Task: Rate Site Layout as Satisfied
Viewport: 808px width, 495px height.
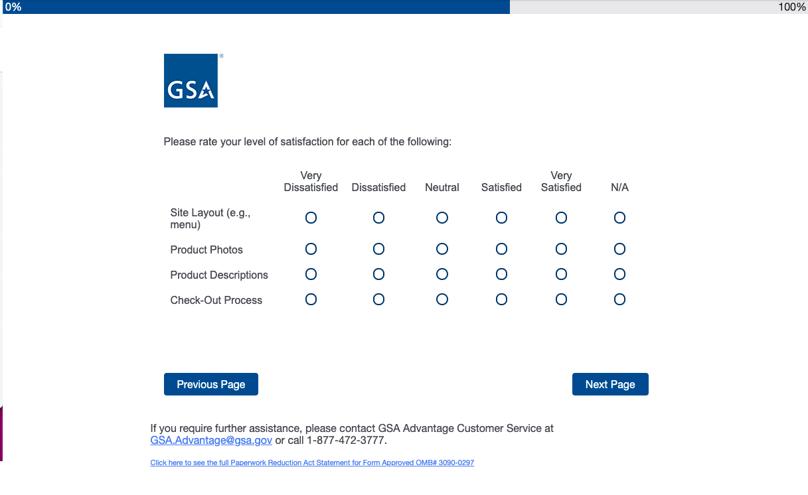Action: (501, 218)
